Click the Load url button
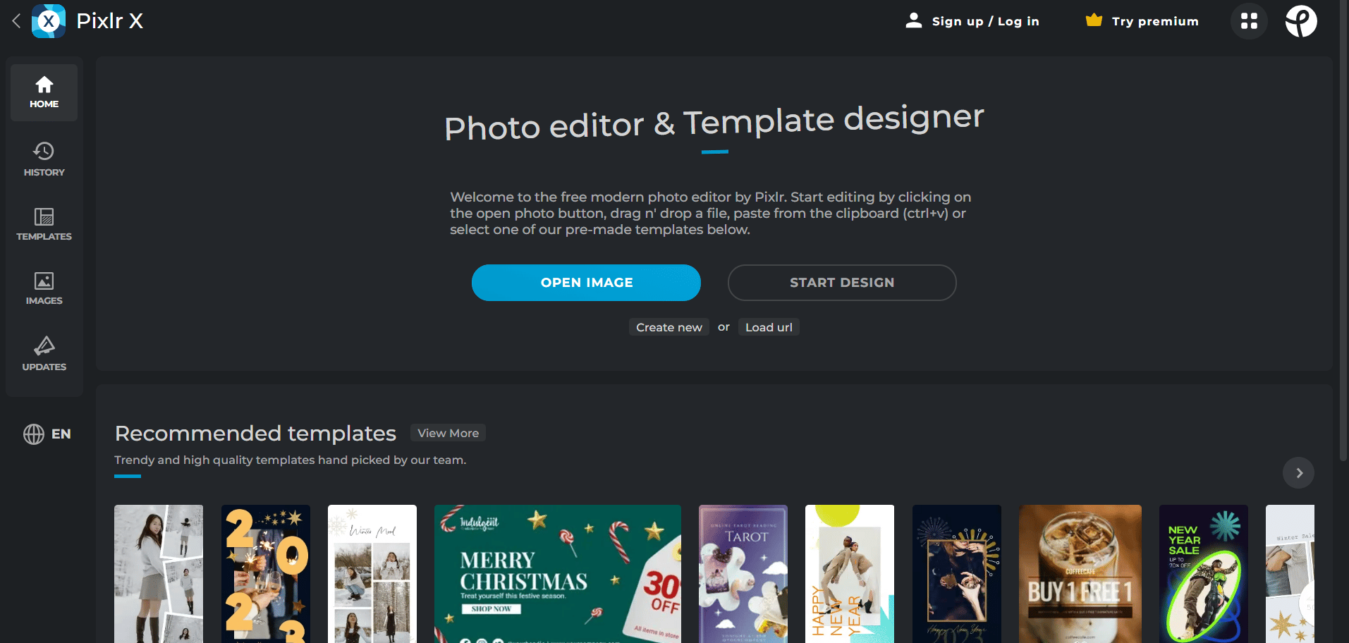The width and height of the screenshot is (1349, 643). (x=769, y=327)
